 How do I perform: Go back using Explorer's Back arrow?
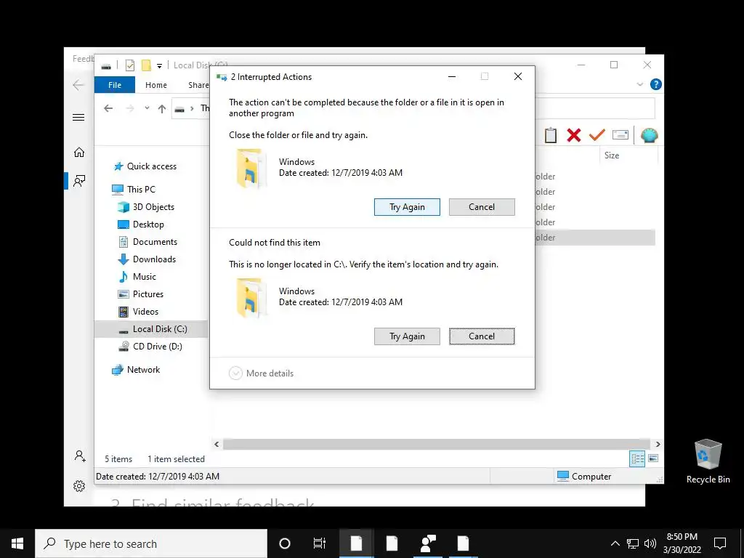pyautogui.click(x=108, y=109)
